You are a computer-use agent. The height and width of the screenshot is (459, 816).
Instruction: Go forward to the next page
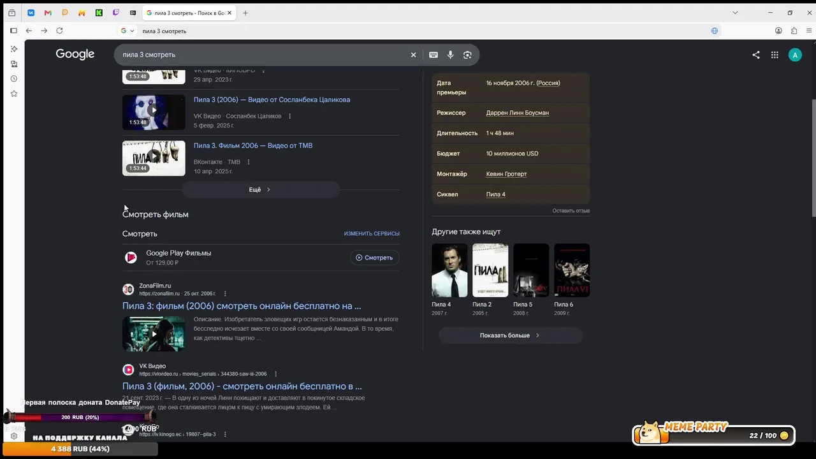pyautogui.click(x=44, y=31)
